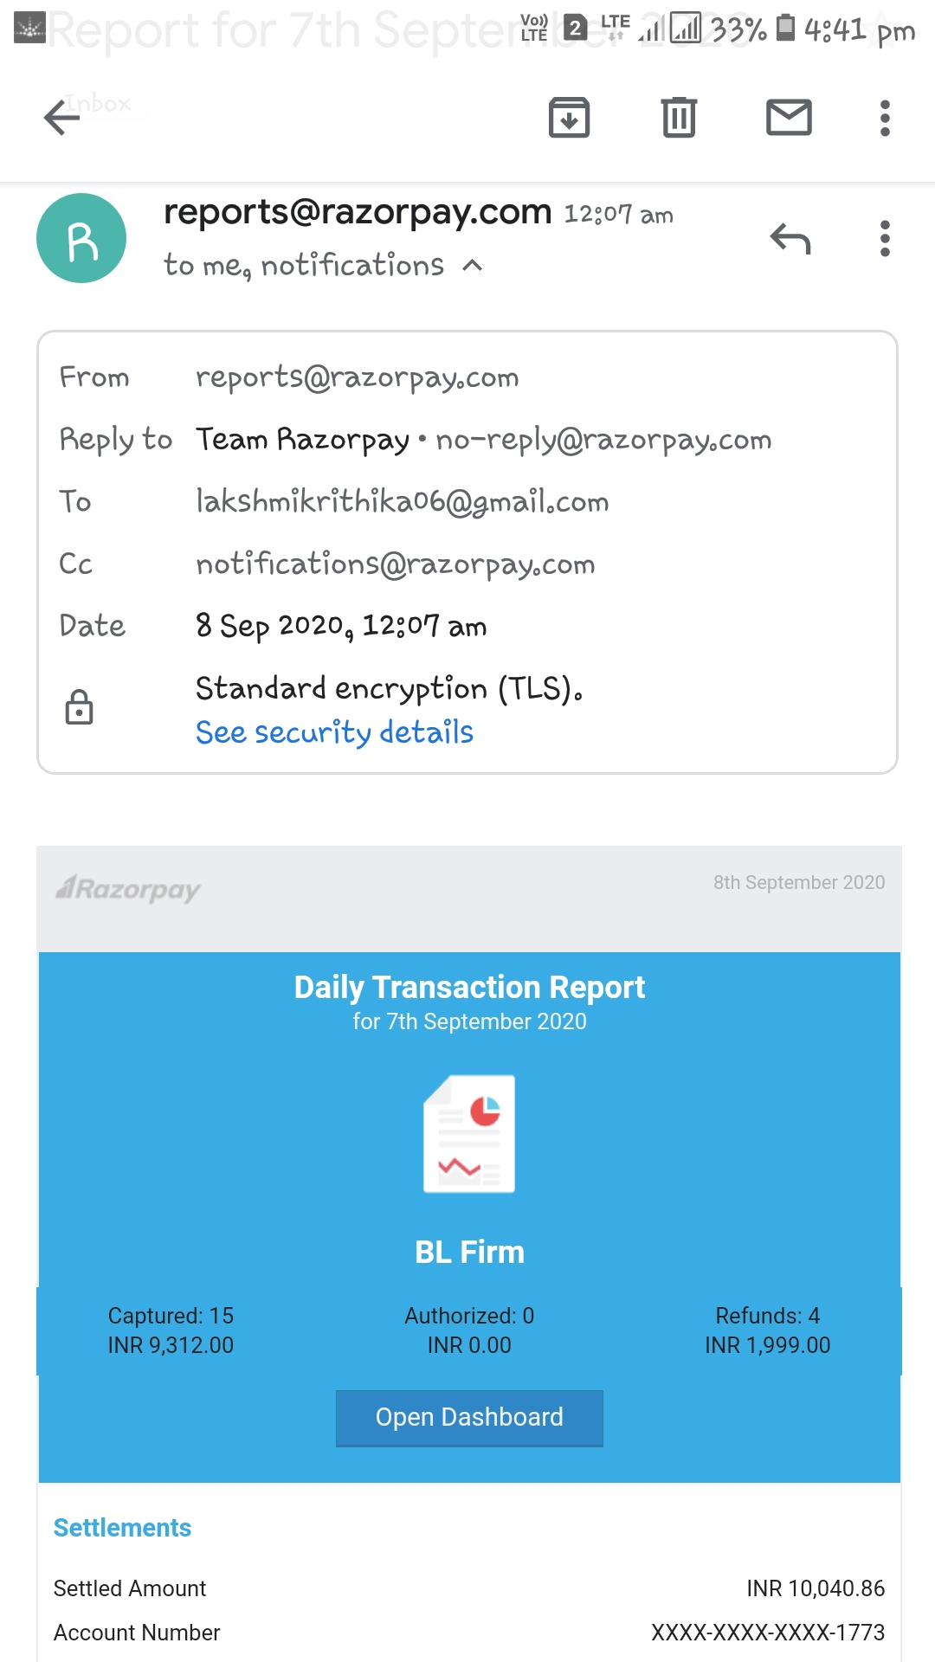Go back with the arrow icon

[61, 118]
